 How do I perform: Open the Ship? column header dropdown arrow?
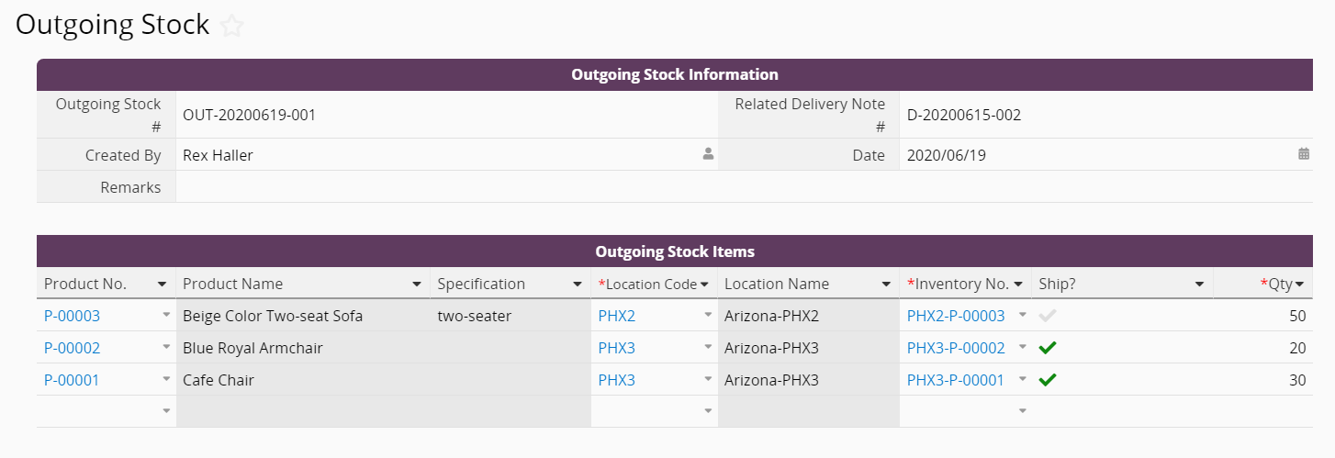coord(1199,285)
